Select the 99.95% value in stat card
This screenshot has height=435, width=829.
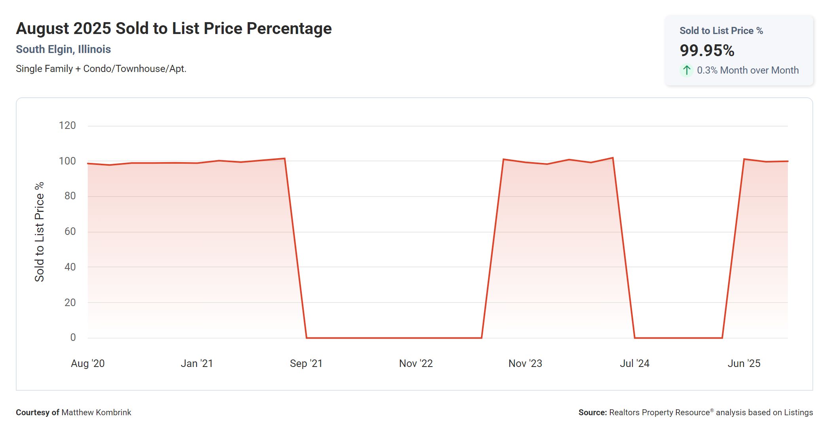707,51
